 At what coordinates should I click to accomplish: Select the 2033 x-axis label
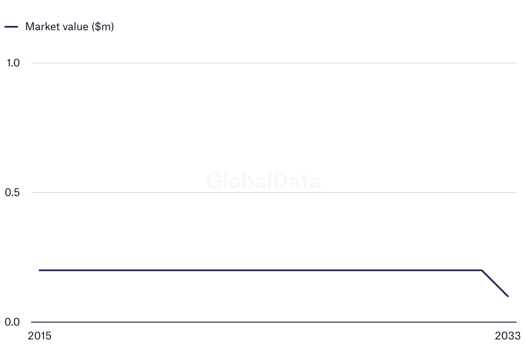[x=508, y=336]
